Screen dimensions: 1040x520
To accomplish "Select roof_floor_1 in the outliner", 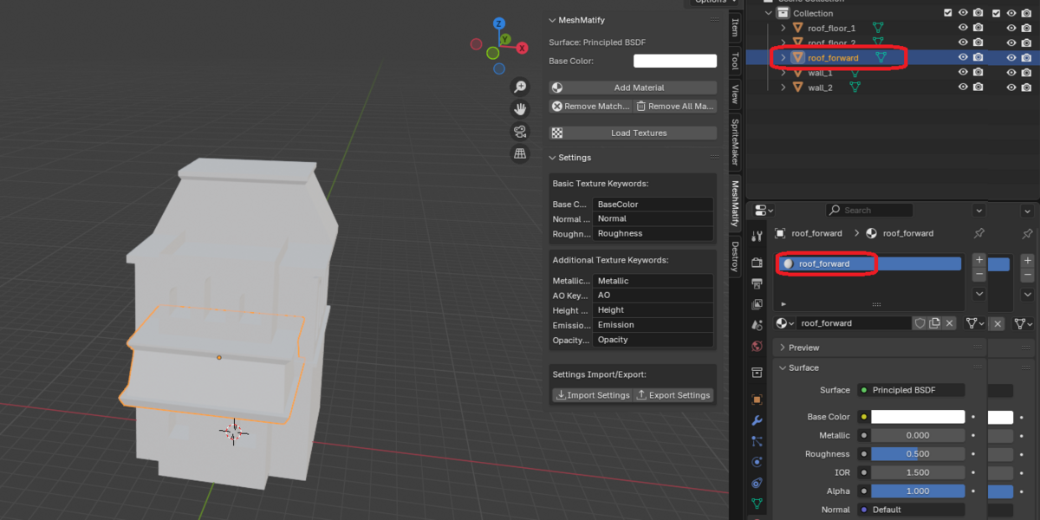I will click(831, 29).
